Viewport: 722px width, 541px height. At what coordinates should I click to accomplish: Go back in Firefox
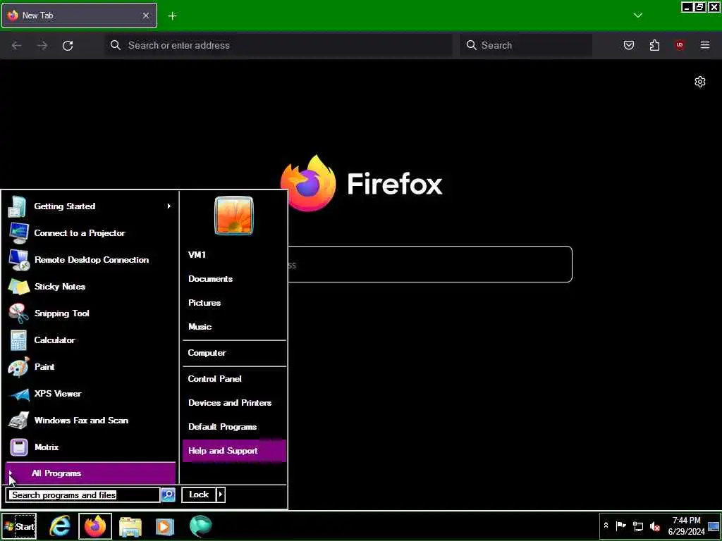17,45
